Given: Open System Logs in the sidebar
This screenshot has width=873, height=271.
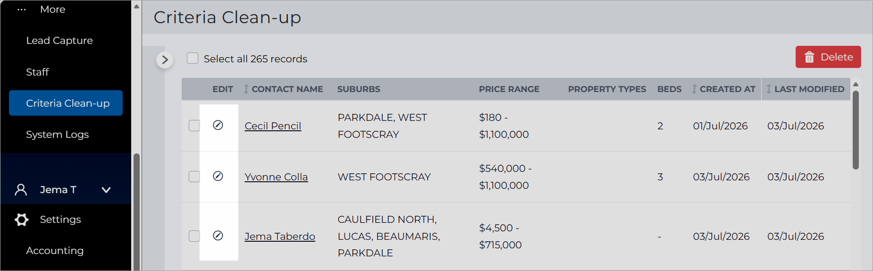Looking at the screenshot, I should click(58, 135).
